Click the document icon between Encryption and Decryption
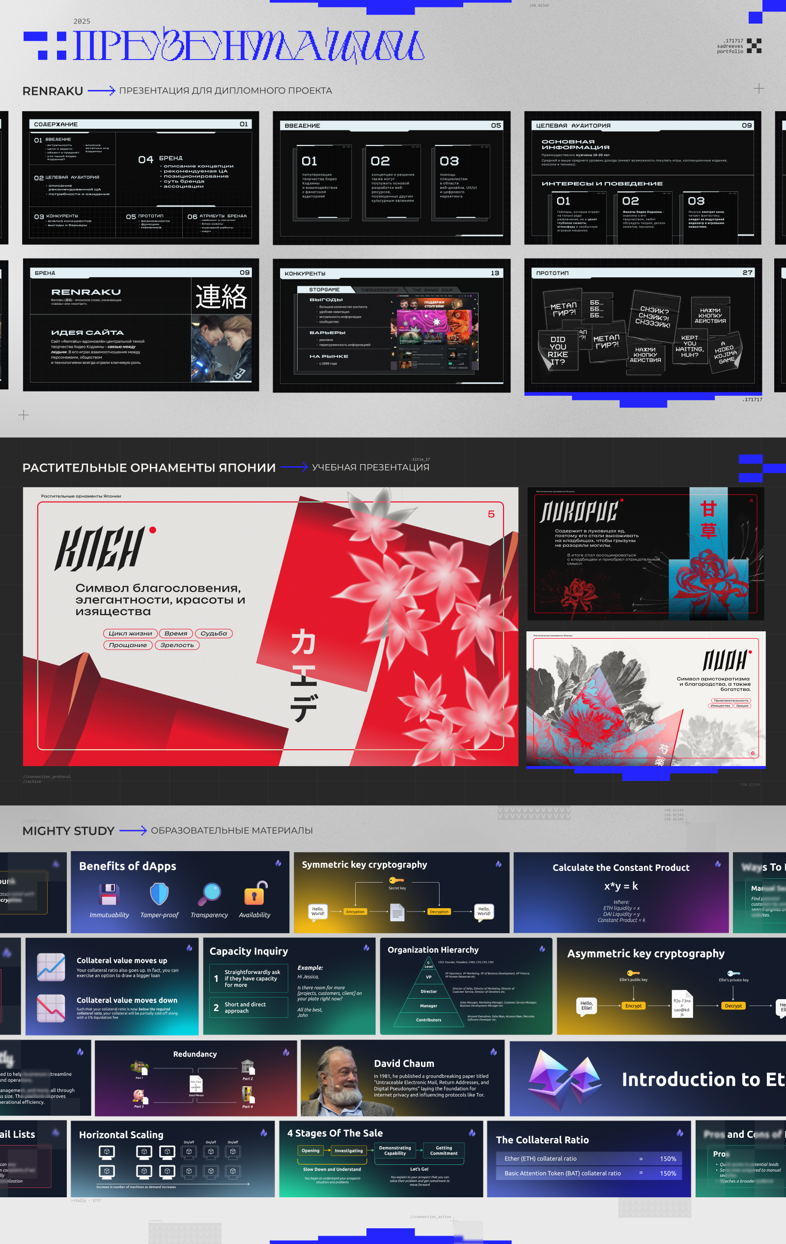Screen dimensions: 786x1244 click(397, 912)
